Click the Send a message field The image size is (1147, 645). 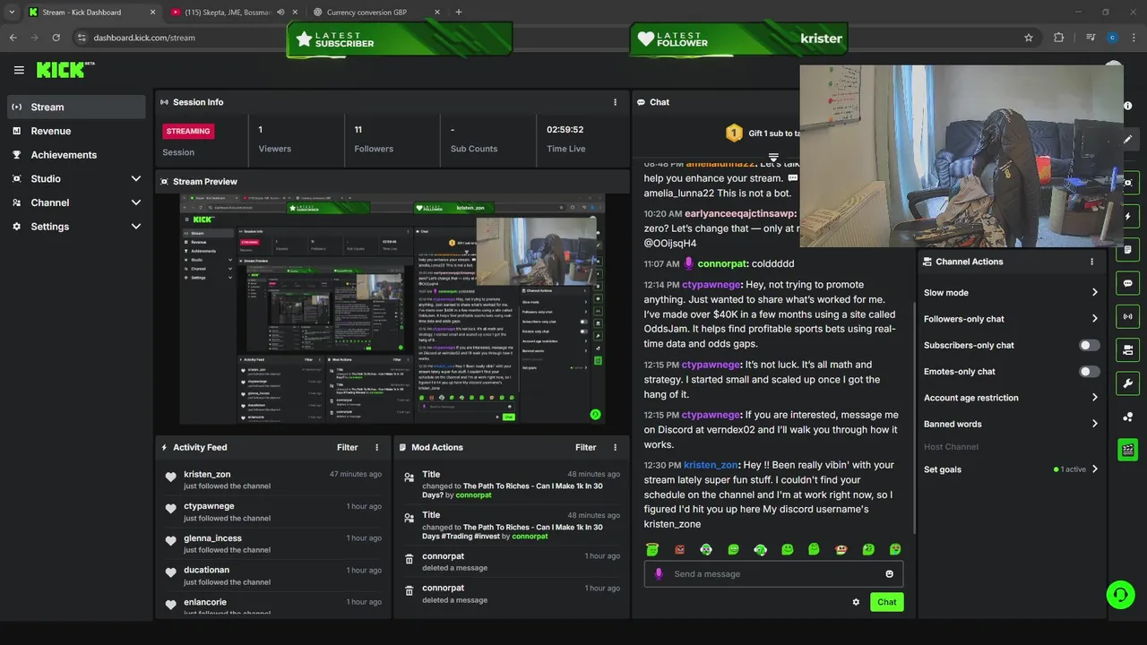point(773,574)
